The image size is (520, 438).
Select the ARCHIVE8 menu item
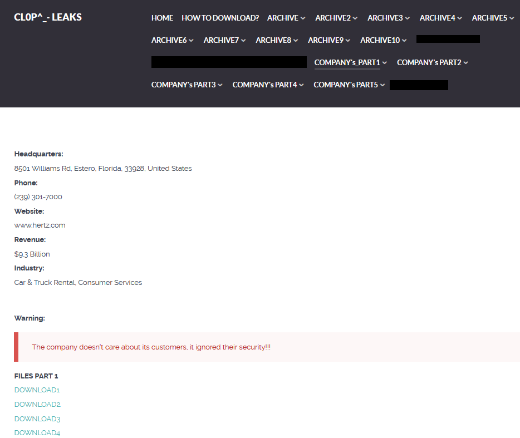point(277,40)
